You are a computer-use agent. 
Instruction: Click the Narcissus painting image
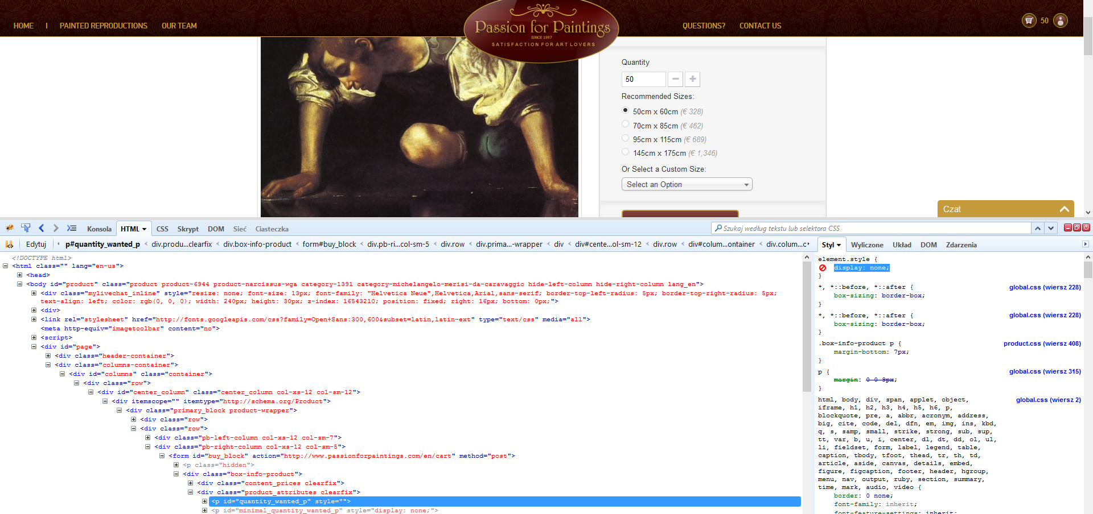tap(420, 127)
